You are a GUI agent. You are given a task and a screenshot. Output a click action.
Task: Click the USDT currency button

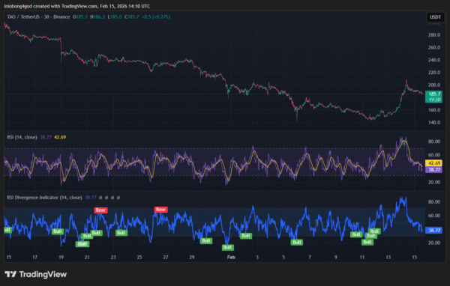tap(435, 17)
